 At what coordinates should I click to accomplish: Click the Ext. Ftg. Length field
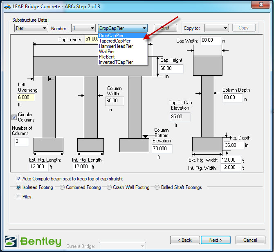coord(38,167)
